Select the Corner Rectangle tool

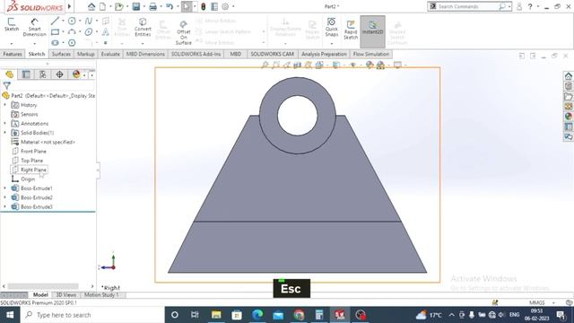(55, 32)
